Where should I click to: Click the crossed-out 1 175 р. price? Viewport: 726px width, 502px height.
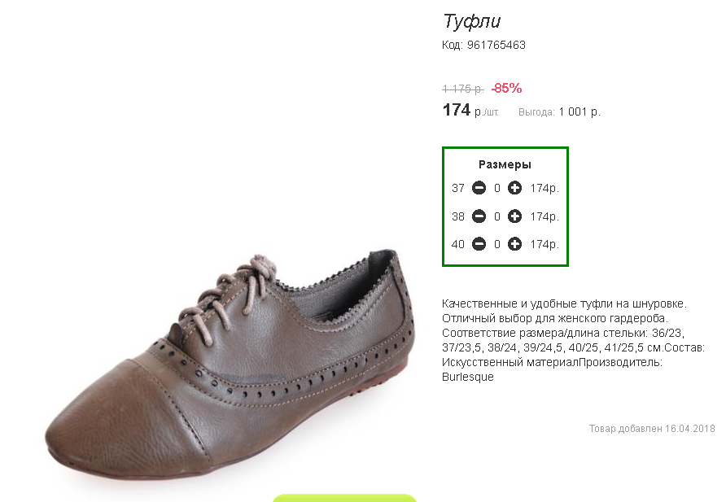(x=463, y=89)
